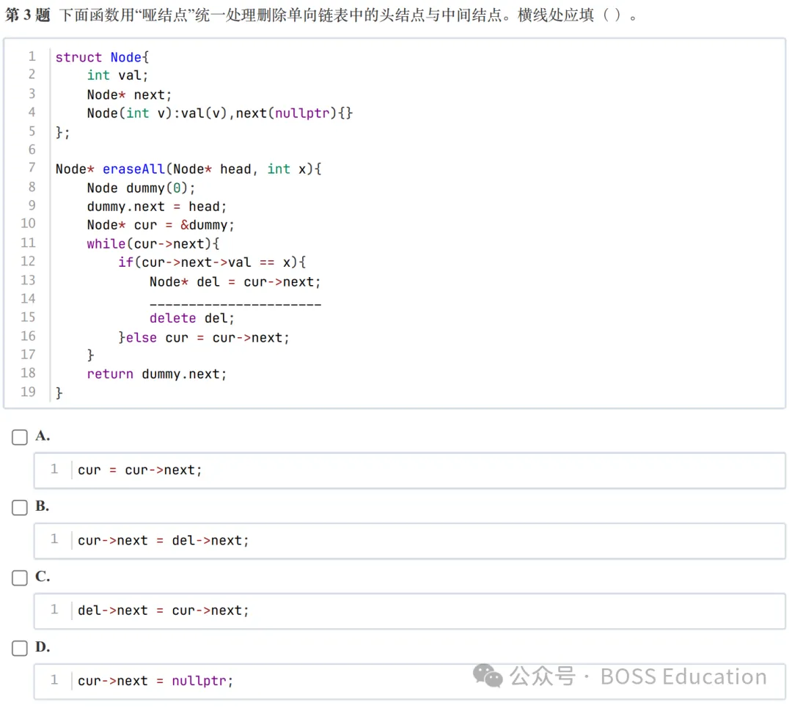Viewport: 792px width, 708px height.
Task: Click the 'delete del;' line
Action: pos(192,318)
